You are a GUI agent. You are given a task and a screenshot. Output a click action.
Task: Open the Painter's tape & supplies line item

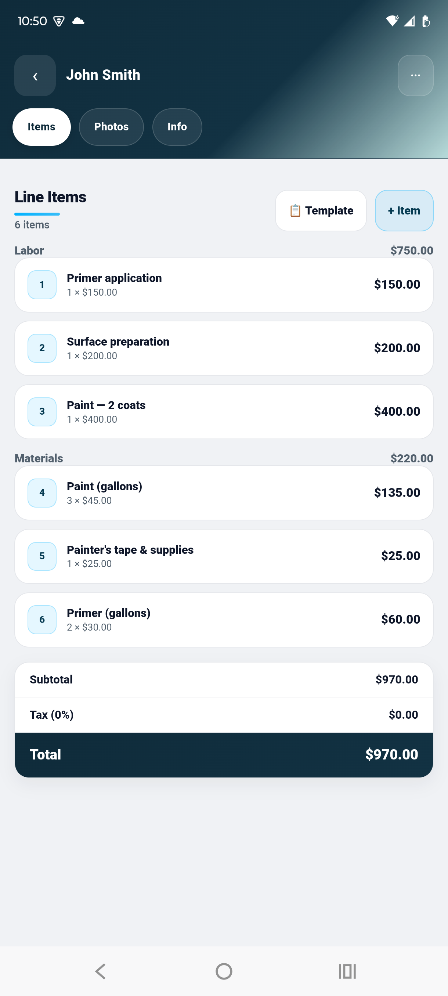[224, 556]
